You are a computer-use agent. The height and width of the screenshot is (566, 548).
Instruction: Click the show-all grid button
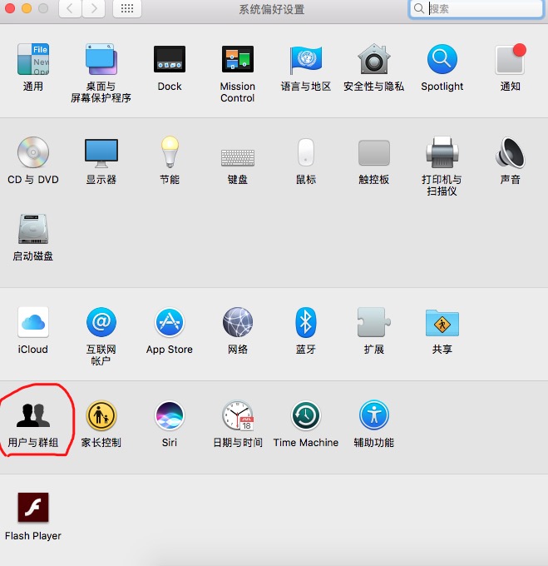point(127,8)
